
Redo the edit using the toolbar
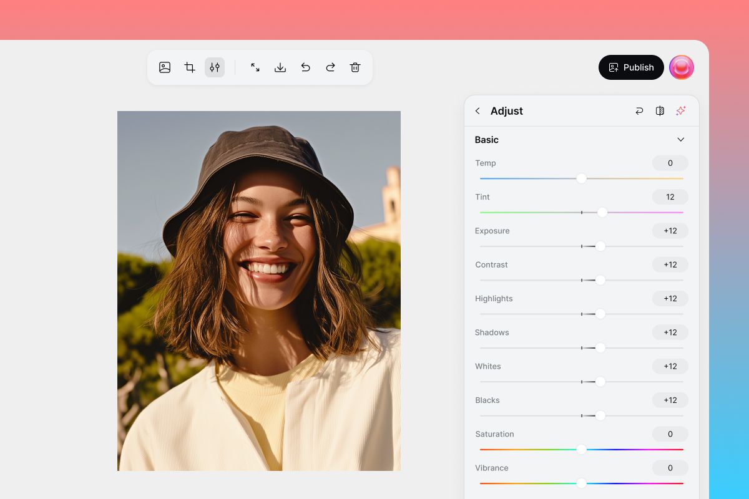[330, 67]
